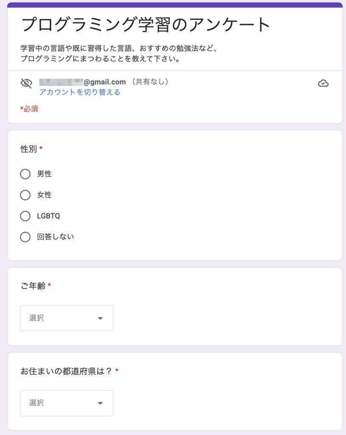Click the LGBTQ label text
The image size is (346, 435).
point(48,216)
